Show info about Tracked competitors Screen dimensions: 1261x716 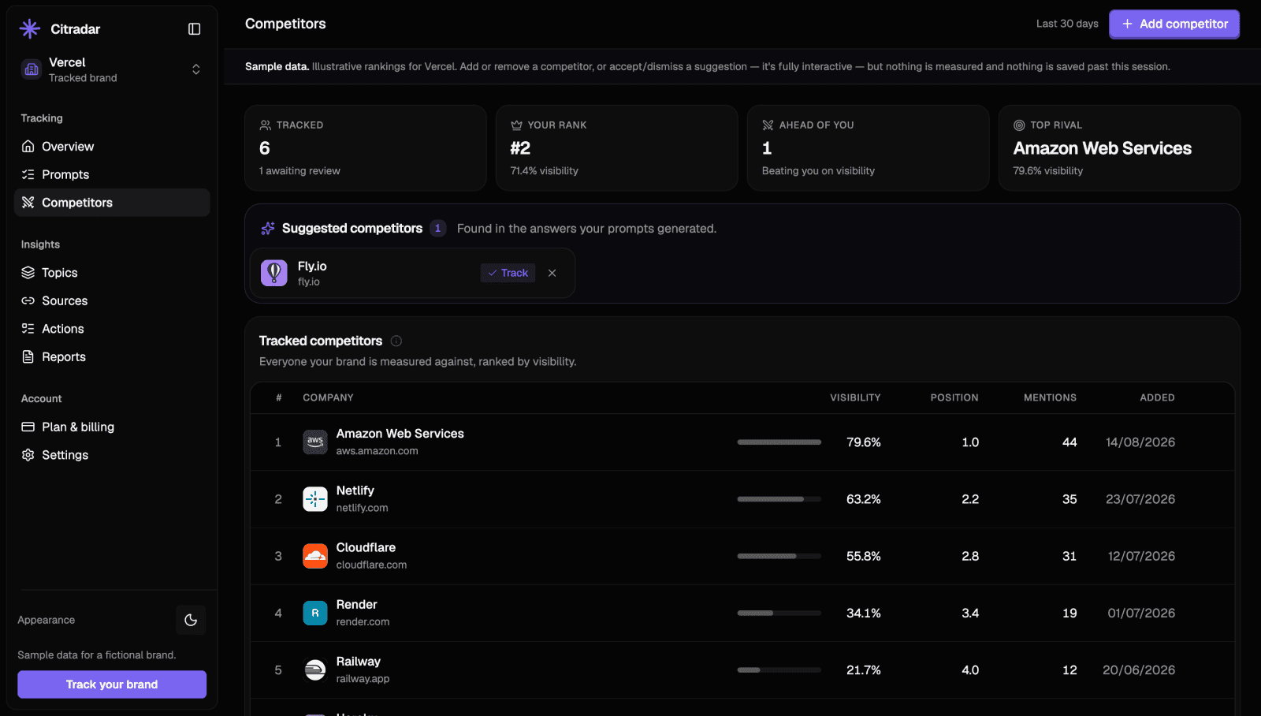[396, 341]
